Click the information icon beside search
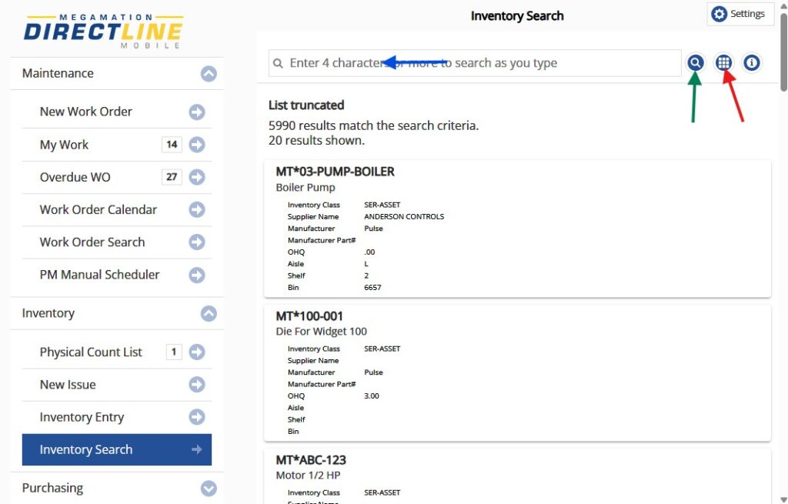This screenshot has height=504, width=788. point(752,63)
